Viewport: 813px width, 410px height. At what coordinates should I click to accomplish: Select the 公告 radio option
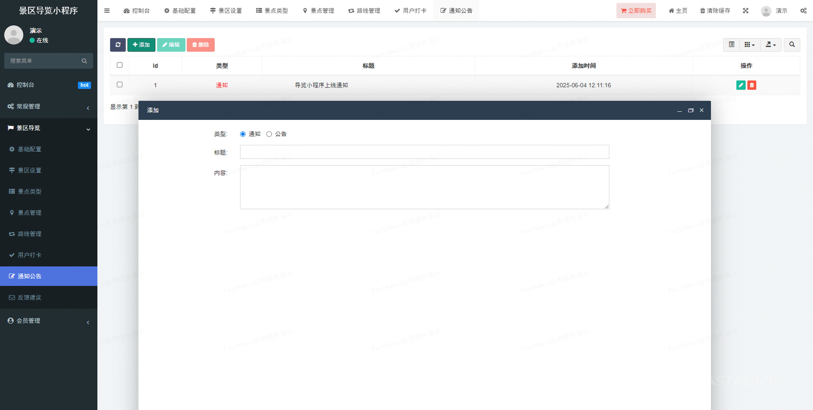tap(269, 134)
